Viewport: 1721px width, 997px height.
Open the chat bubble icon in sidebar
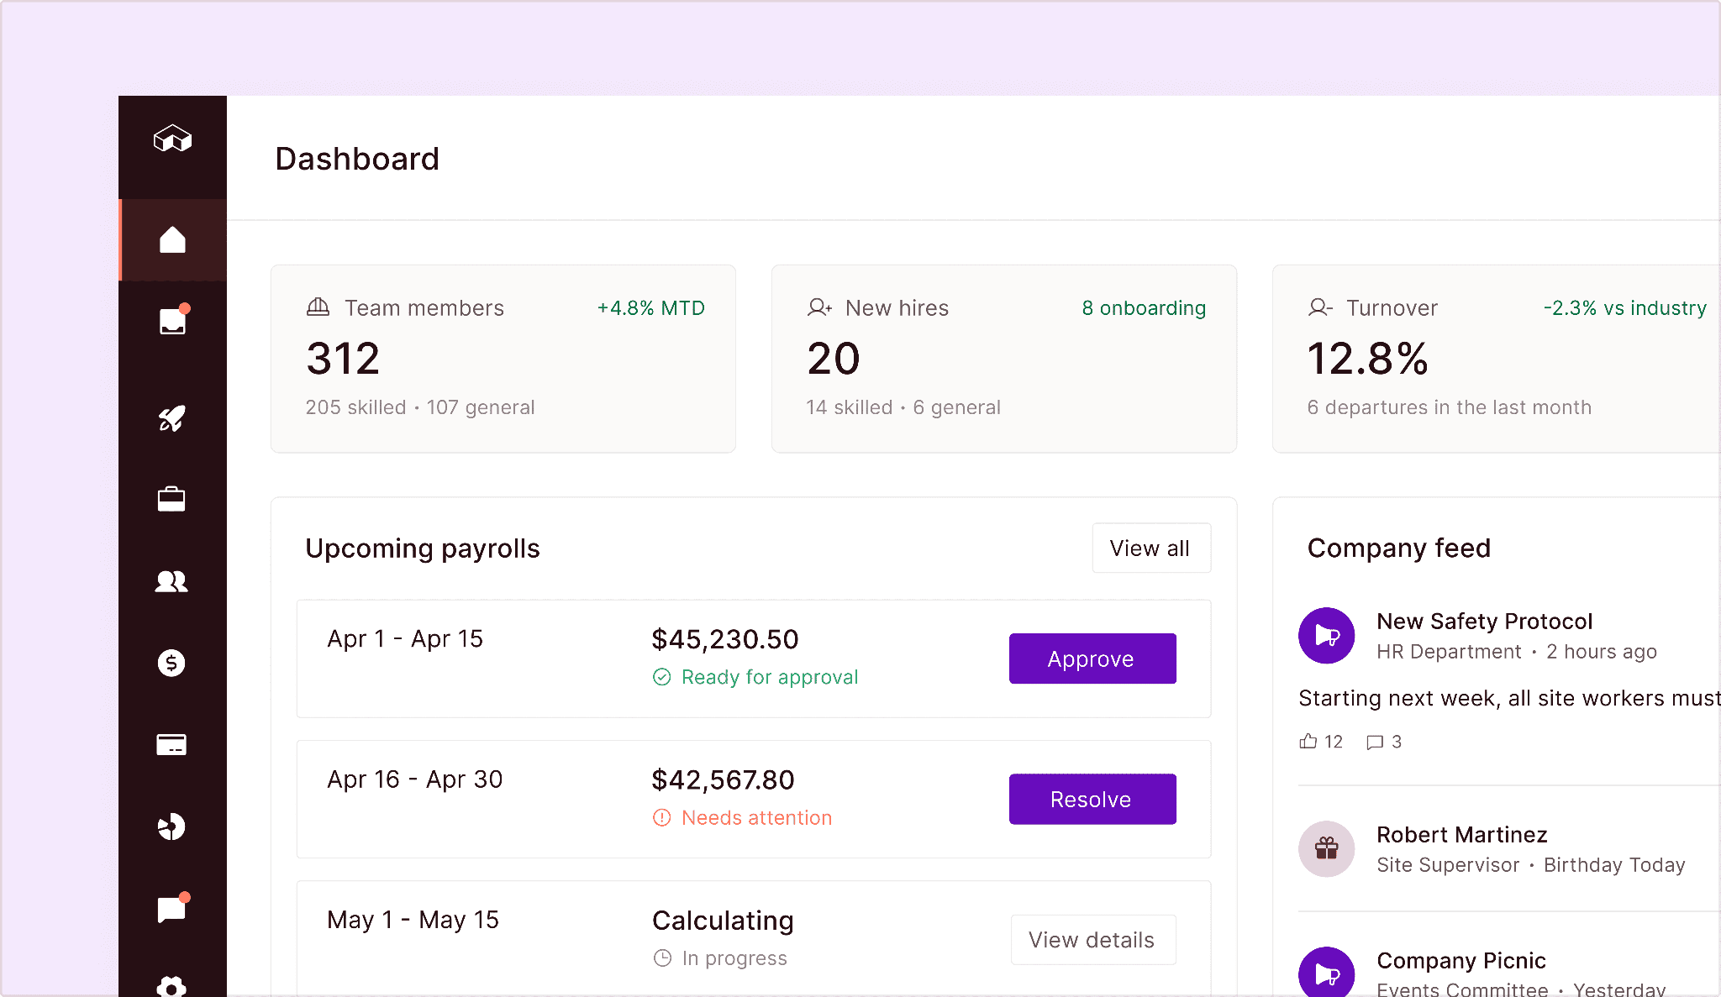click(172, 908)
